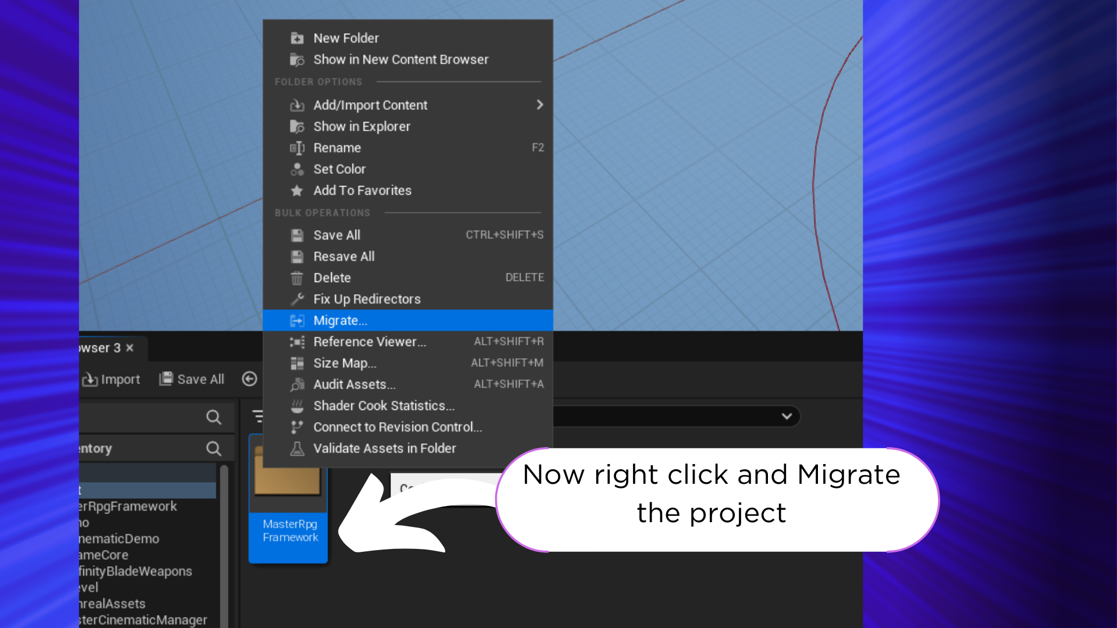1117x628 pixels.
Task: Click the Fix Up Redirectors wrench icon
Action: 297,299
